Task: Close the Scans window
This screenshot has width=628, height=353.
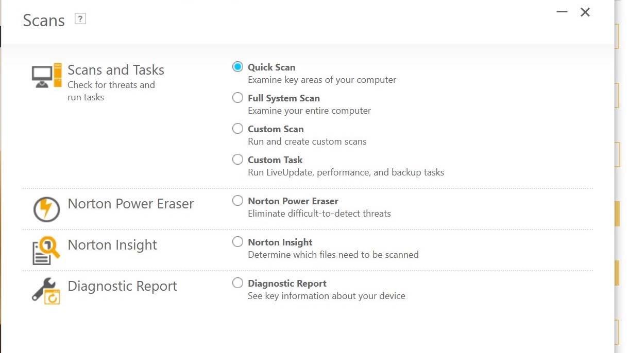Action: click(585, 12)
